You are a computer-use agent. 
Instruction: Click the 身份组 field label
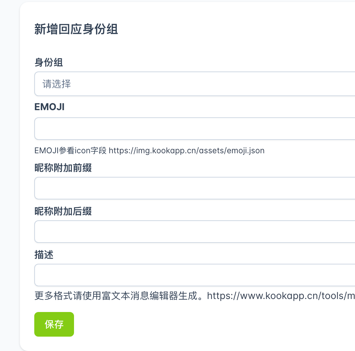point(49,62)
